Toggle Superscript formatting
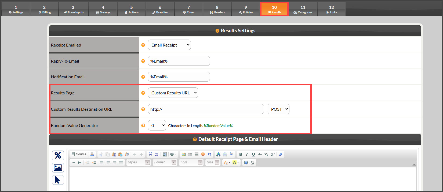Image resolution: width=443 pixels, height=192 pixels. click(273, 154)
